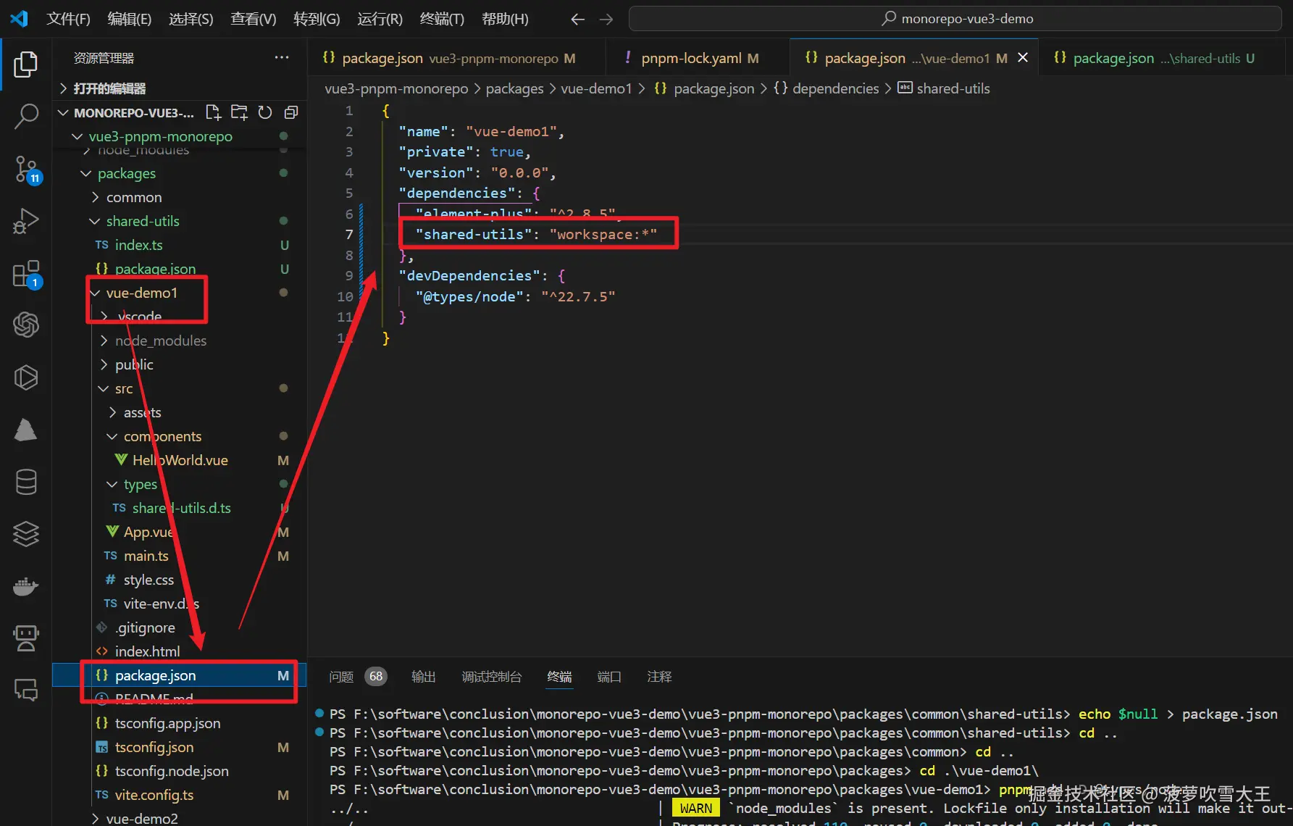Show the 调试控制台 panel tab
This screenshot has width=1293, height=826.
(x=492, y=677)
